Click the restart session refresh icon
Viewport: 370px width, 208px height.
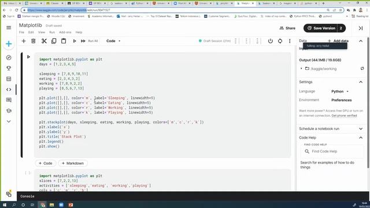(x=280, y=41)
